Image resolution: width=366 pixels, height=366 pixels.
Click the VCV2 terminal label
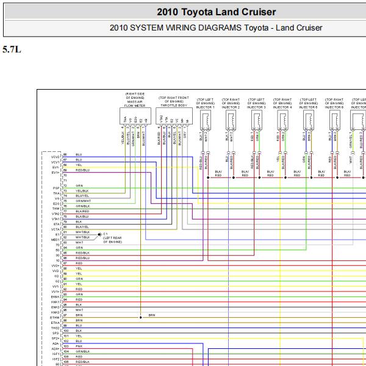[x=56, y=157]
